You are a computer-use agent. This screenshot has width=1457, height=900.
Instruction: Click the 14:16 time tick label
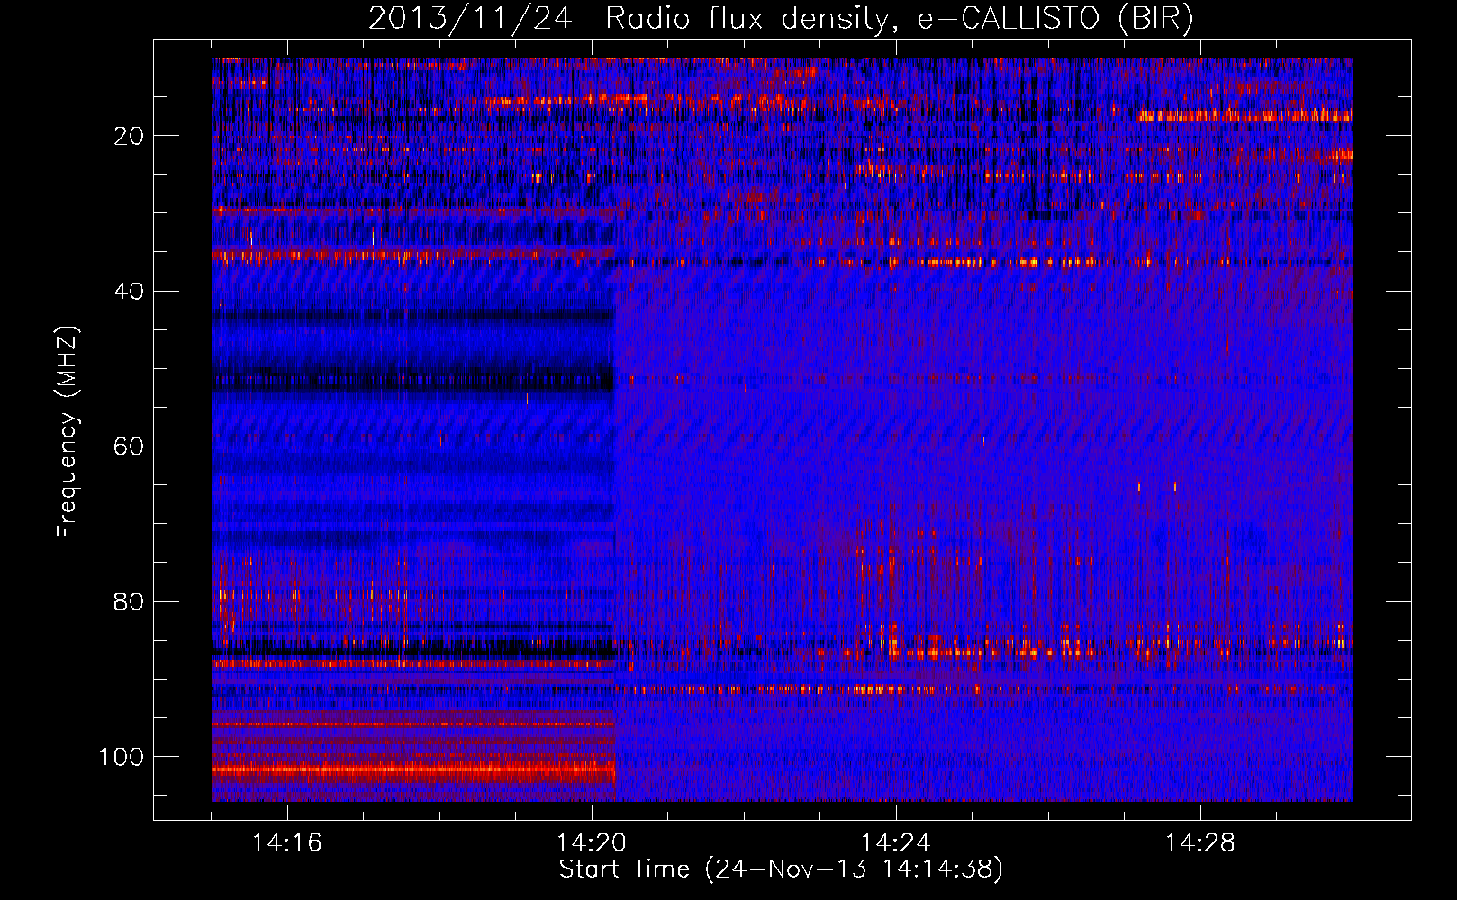tap(287, 843)
